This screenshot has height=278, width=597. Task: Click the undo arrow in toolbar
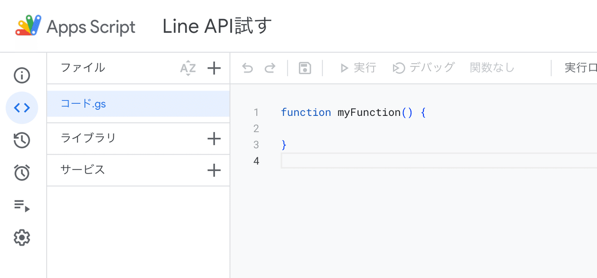(x=247, y=68)
